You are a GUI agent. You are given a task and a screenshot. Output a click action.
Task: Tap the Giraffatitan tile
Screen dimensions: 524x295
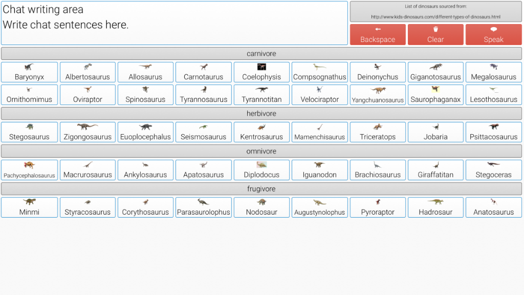point(435,170)
